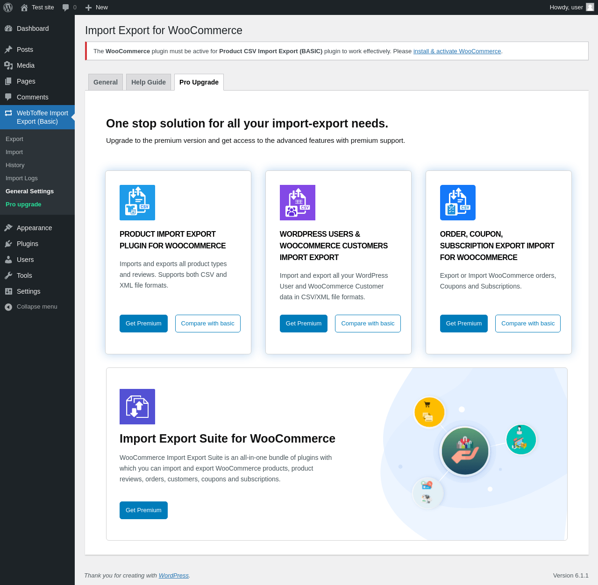Get Premium for Import Export Suite
Screen dimensions: 598x585
(x=143, y=510)
